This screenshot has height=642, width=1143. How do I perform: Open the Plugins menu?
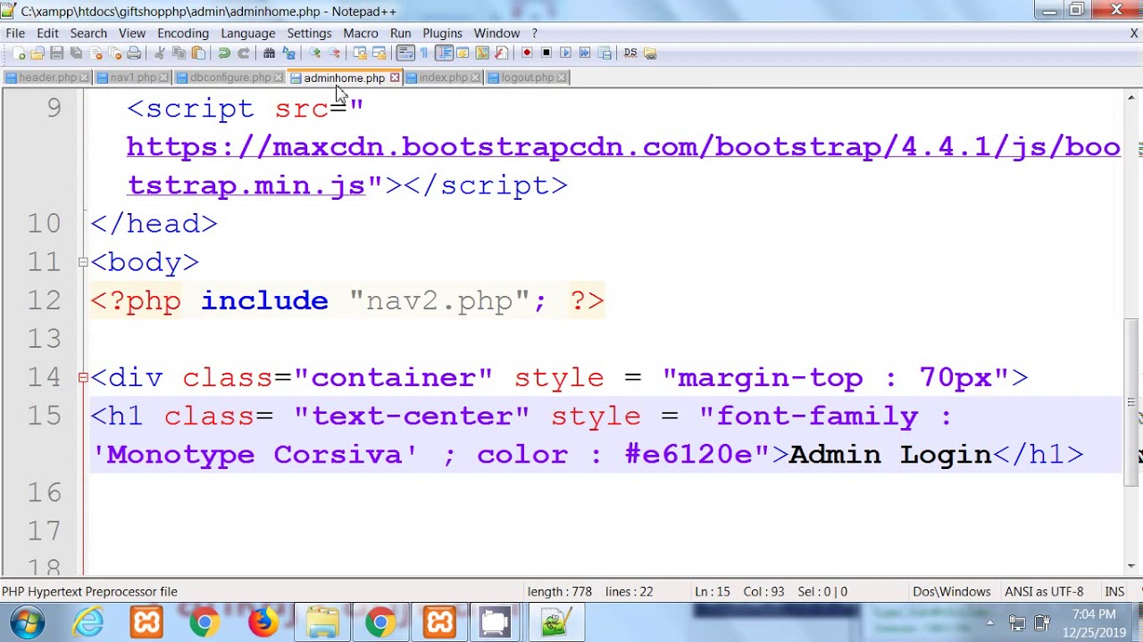pyautogui.click(x=442, y=33)
